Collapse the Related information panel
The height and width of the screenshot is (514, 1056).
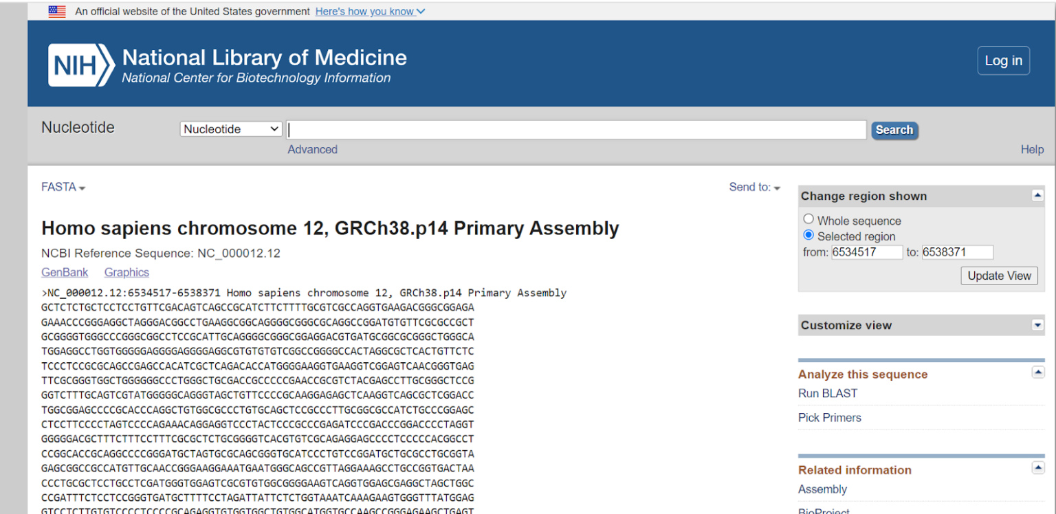pos(1037,467)
